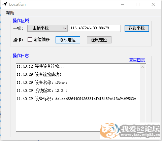Toggle the 定位偏移 checkbox

pos(30,40)
